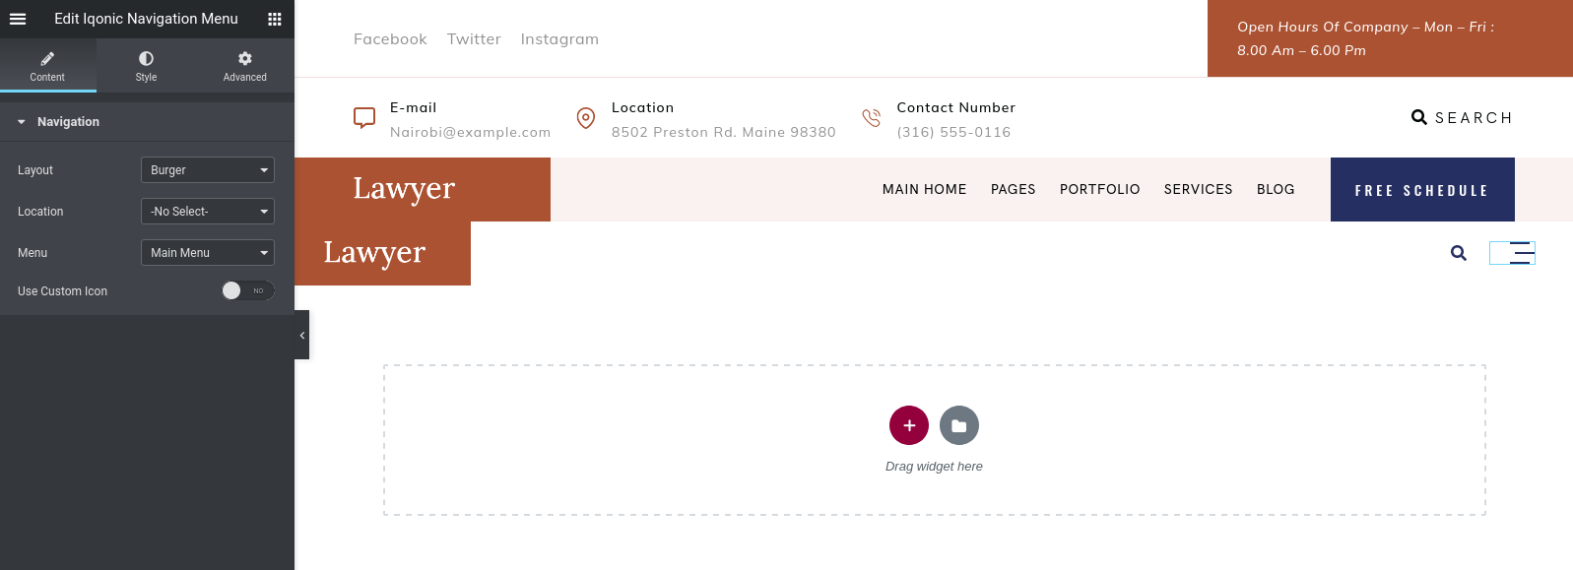Click the add new section plus button
1573x570 pixels.
[x=909, y=425]
